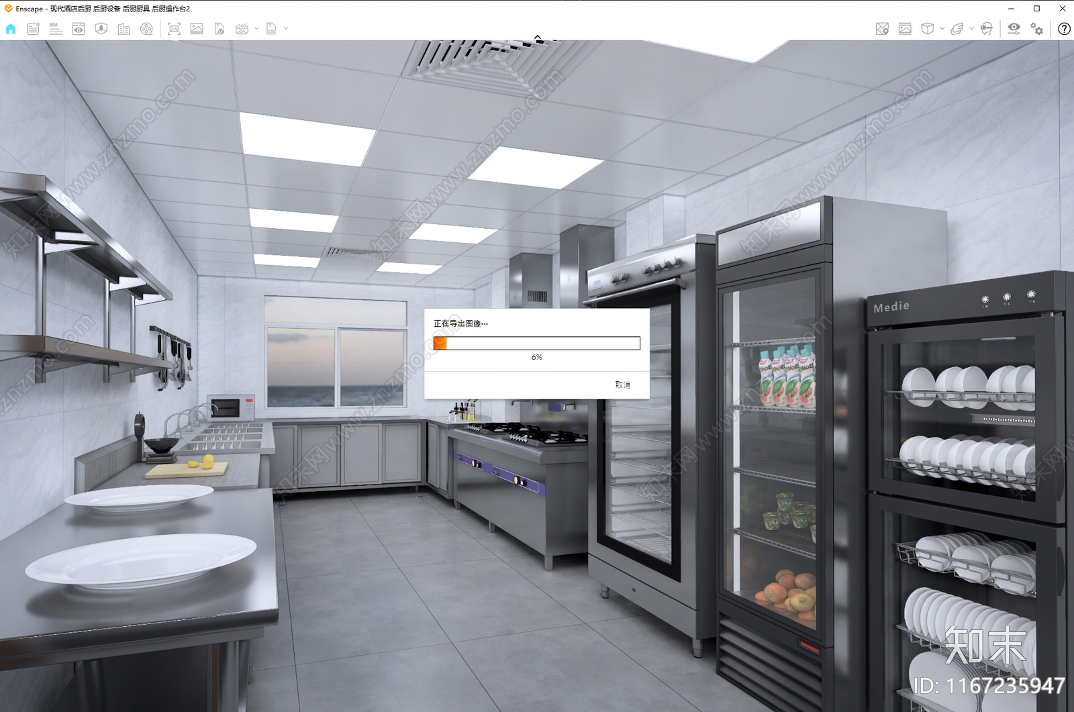The width and height of the screenshot is (1074, 712).
Task: Open the Video Editor film reel
Action: [146, 29]
